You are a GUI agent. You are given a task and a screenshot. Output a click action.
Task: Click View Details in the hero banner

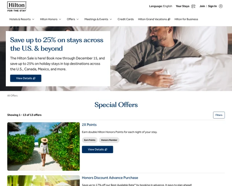click(26, 78)
